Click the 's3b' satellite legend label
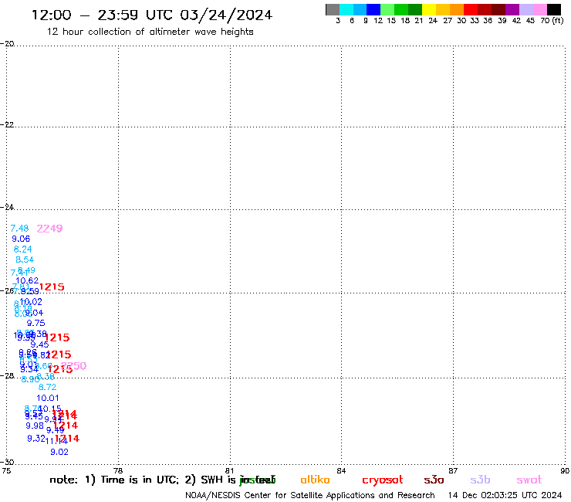This screenshot has width=571, height=502. pos(480,480)
